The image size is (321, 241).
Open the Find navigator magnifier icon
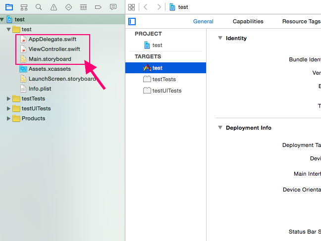click(x=39, y=7)
